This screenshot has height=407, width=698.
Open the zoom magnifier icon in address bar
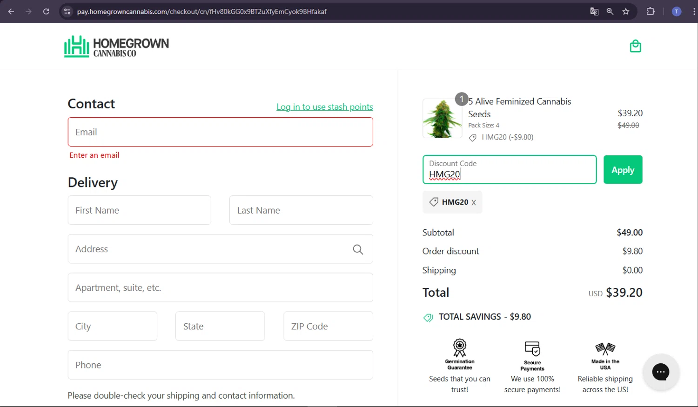click(610, 12)
